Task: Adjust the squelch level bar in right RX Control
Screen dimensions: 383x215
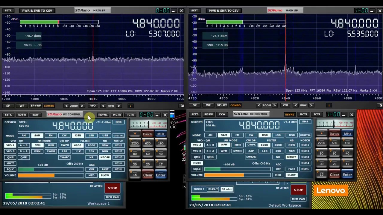Action: tap(237, 169)
